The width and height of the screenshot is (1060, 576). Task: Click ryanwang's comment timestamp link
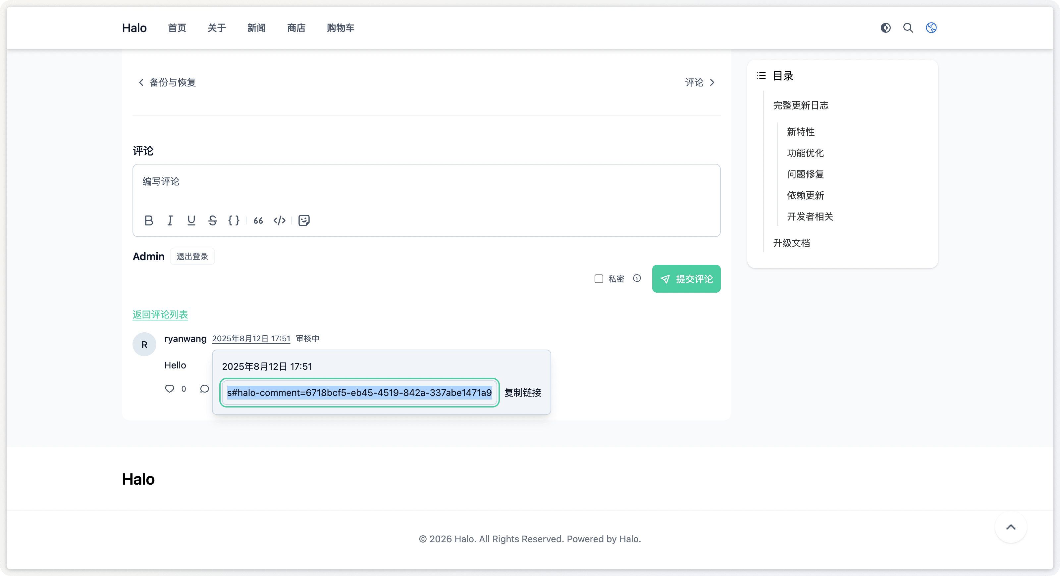pos(251,338)
